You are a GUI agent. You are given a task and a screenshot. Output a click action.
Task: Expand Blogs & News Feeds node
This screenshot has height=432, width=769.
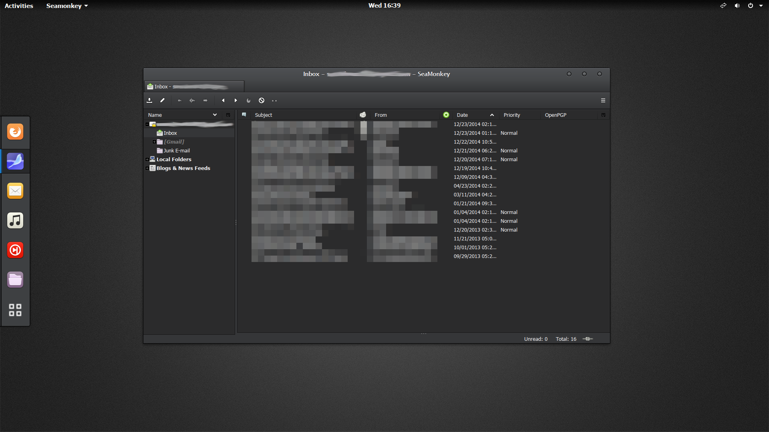click(147, 168)
